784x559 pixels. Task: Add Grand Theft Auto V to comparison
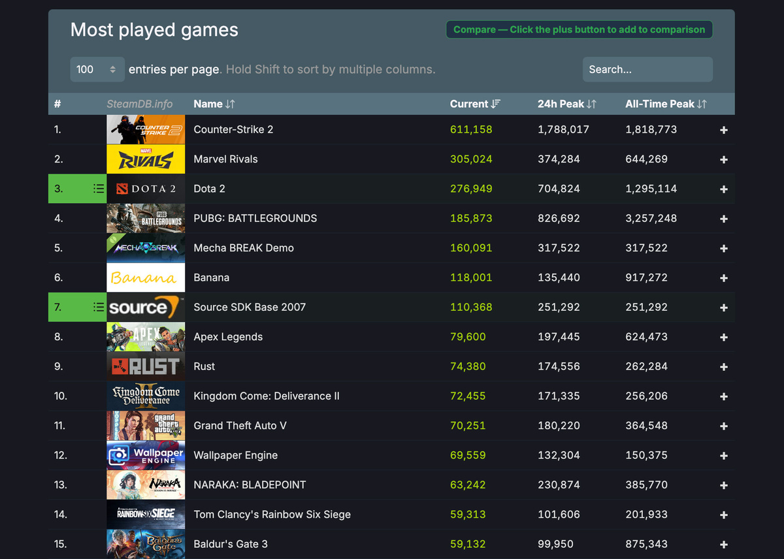[x=723, y=426]
